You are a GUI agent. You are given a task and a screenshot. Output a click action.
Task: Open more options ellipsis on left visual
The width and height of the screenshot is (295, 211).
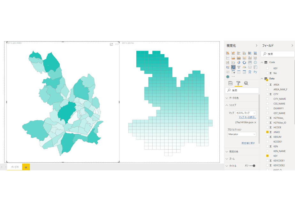(x=117, y=44)
